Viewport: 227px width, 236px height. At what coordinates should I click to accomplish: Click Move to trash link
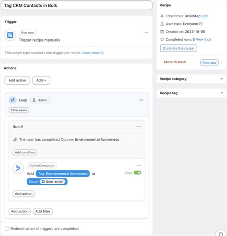click(x=175, y=62)
